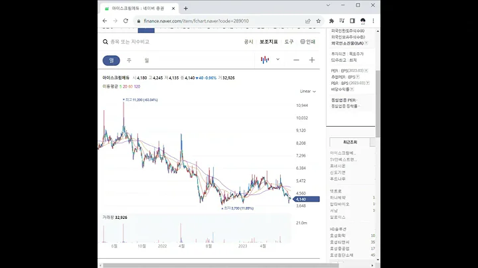478x268 pixels.
Task: Click the 4,140 current price marker
Action: 306,199
